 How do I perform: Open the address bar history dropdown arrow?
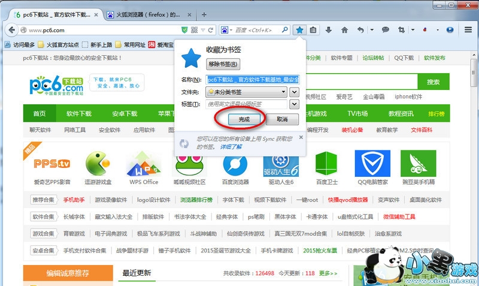203,30
